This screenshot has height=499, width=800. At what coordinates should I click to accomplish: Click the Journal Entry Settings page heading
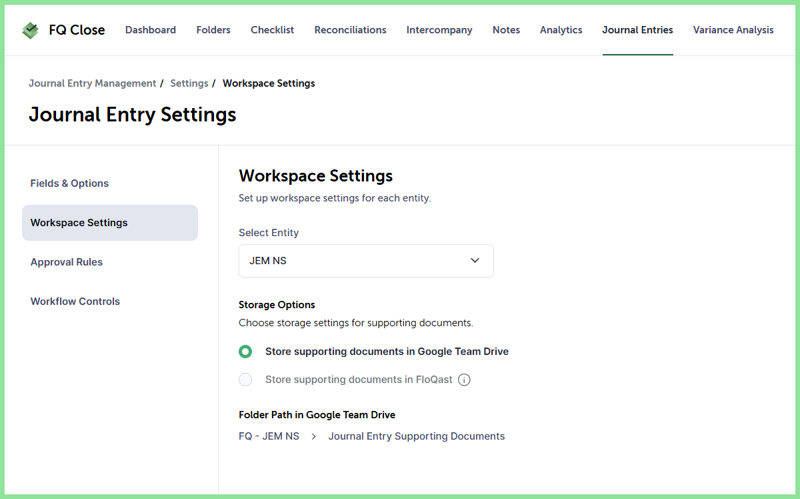click(132, 115)
